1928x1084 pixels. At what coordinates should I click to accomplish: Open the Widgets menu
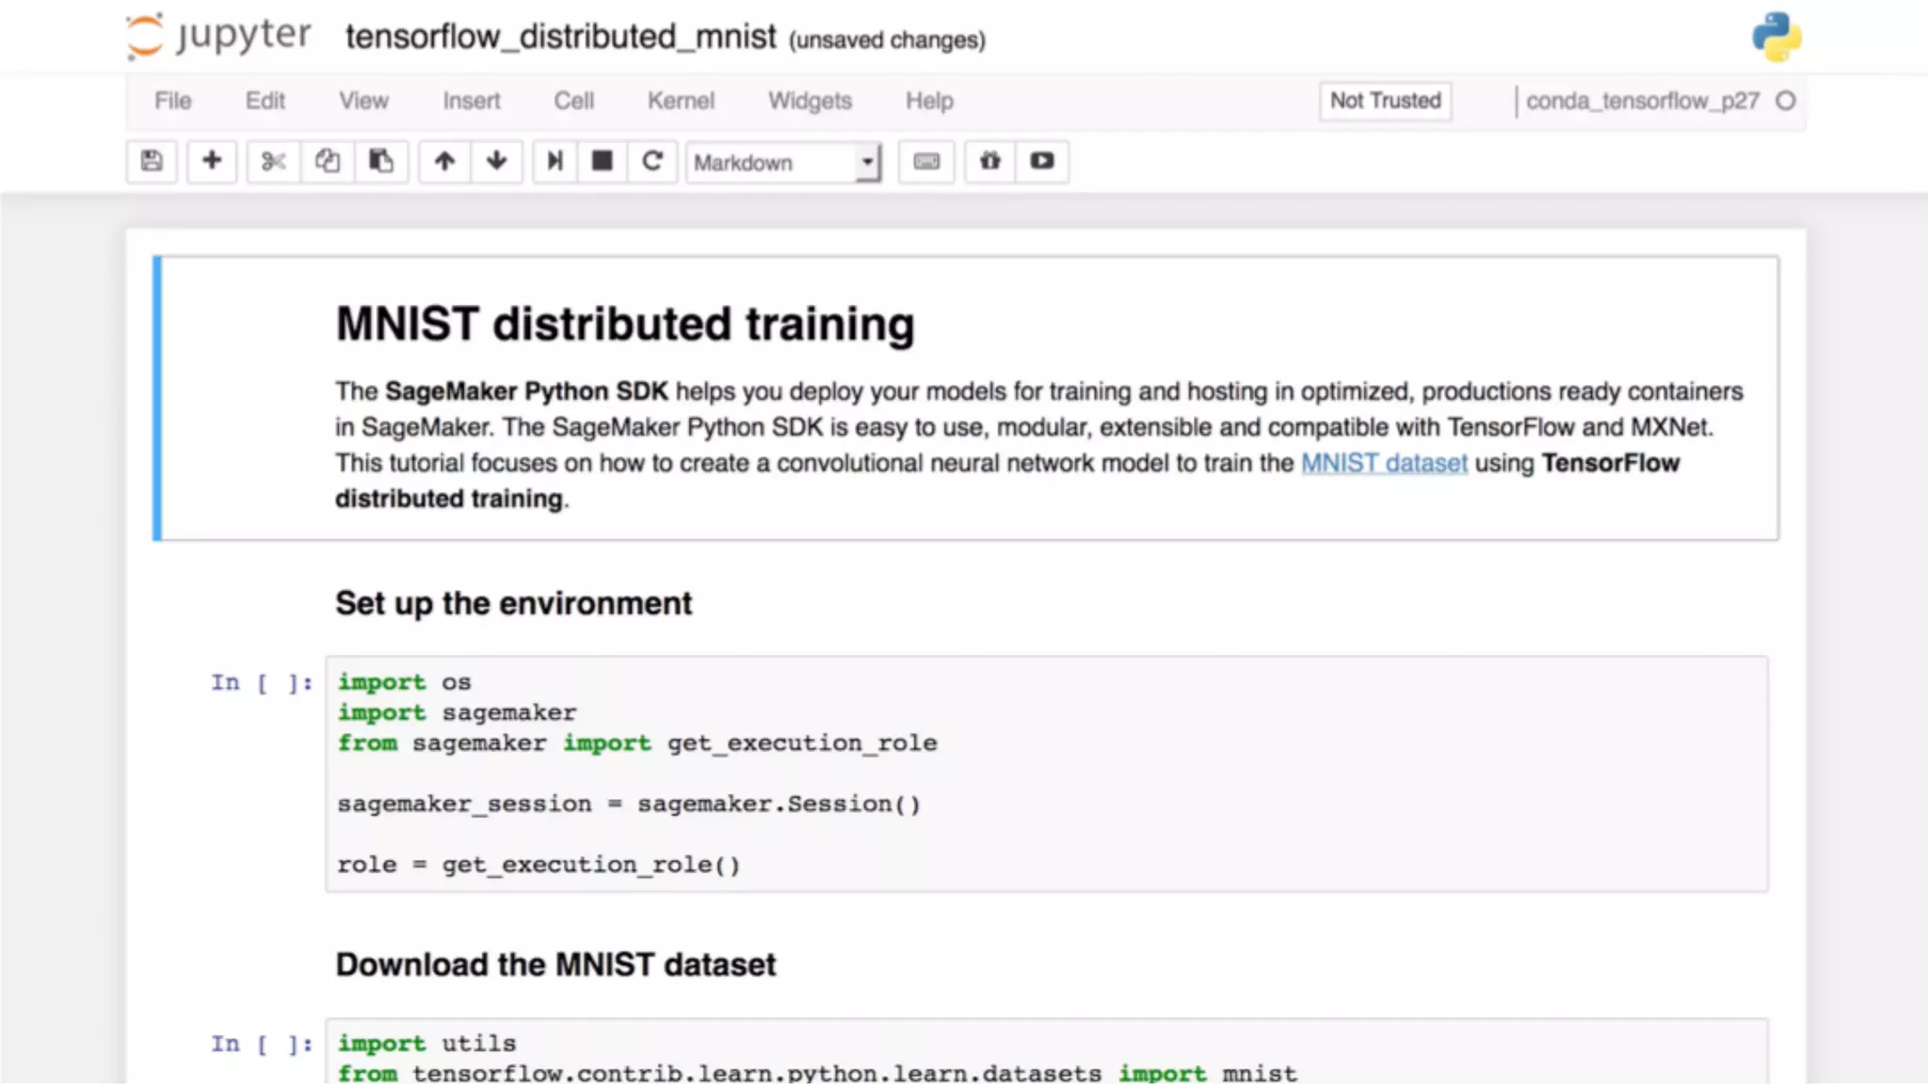point(810,101)
